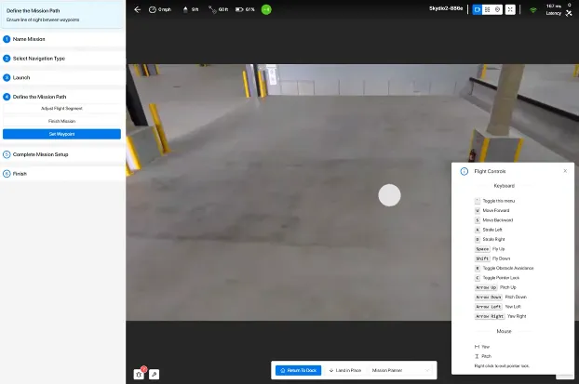Click the battery level icon
This screenshot has height=384, width=579.
pyautogui.click(x=238, y=9)
